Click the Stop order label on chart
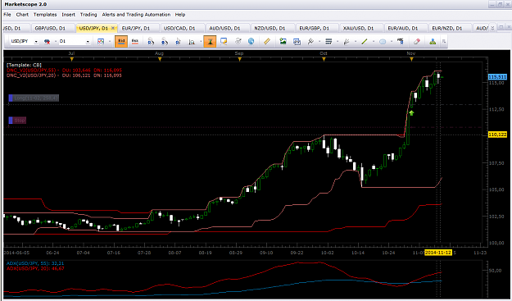 click(17, 121)
